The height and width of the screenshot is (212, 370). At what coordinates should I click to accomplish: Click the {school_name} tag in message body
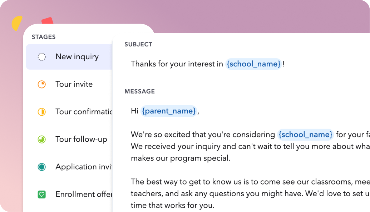305,135
